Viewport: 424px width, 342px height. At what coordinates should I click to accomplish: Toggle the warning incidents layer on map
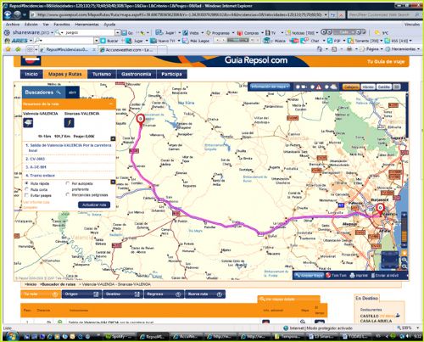pyautogui.click(x=312, y=87)
